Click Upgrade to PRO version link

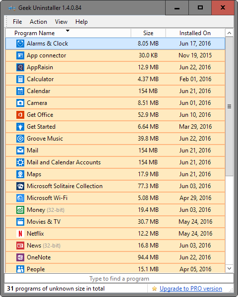click(x=191, y=289)
